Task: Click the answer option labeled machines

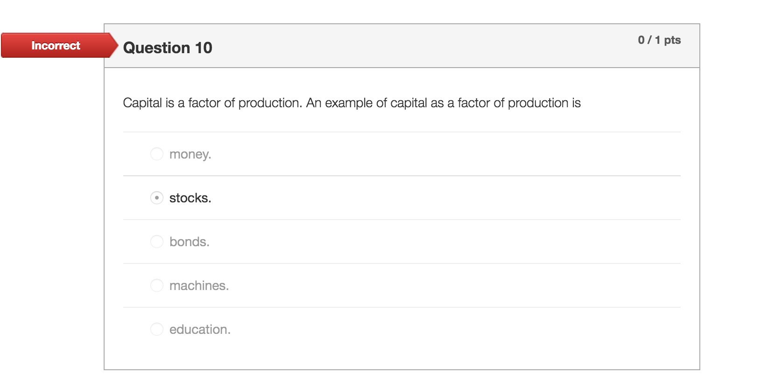Action: pyautogui.click(x=199, y=285)
